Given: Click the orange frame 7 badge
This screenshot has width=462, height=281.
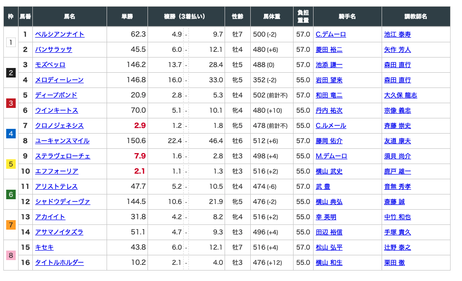Looking at the screenshot, I should pos(11,224).
